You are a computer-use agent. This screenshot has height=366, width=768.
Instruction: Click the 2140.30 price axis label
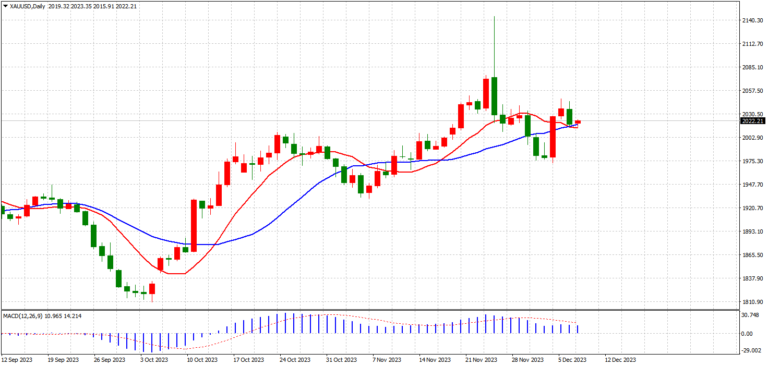pyautogui.click(x=752, y=20)
